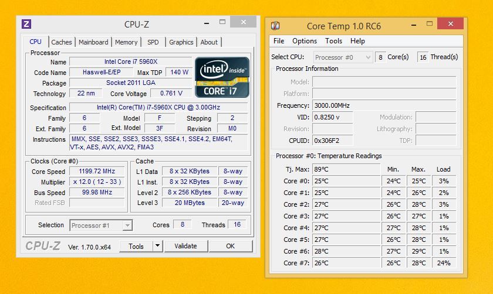Click the Technology value 22 nm
This screenshot has width=493, height=294.
pyautogui.click(x=86, y=93)
